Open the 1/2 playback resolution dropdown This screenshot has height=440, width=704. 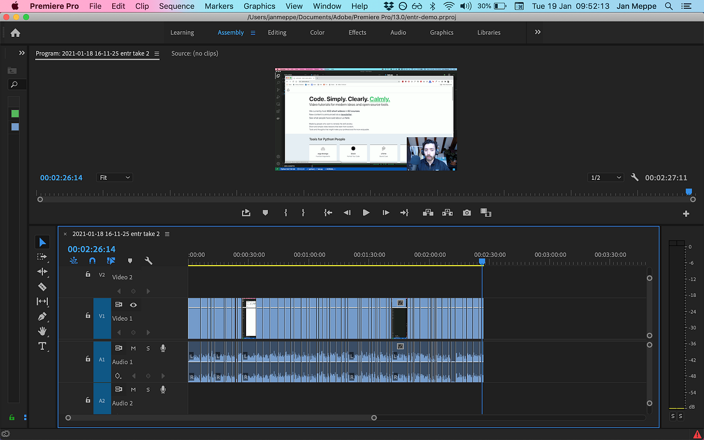pos(605,178)
